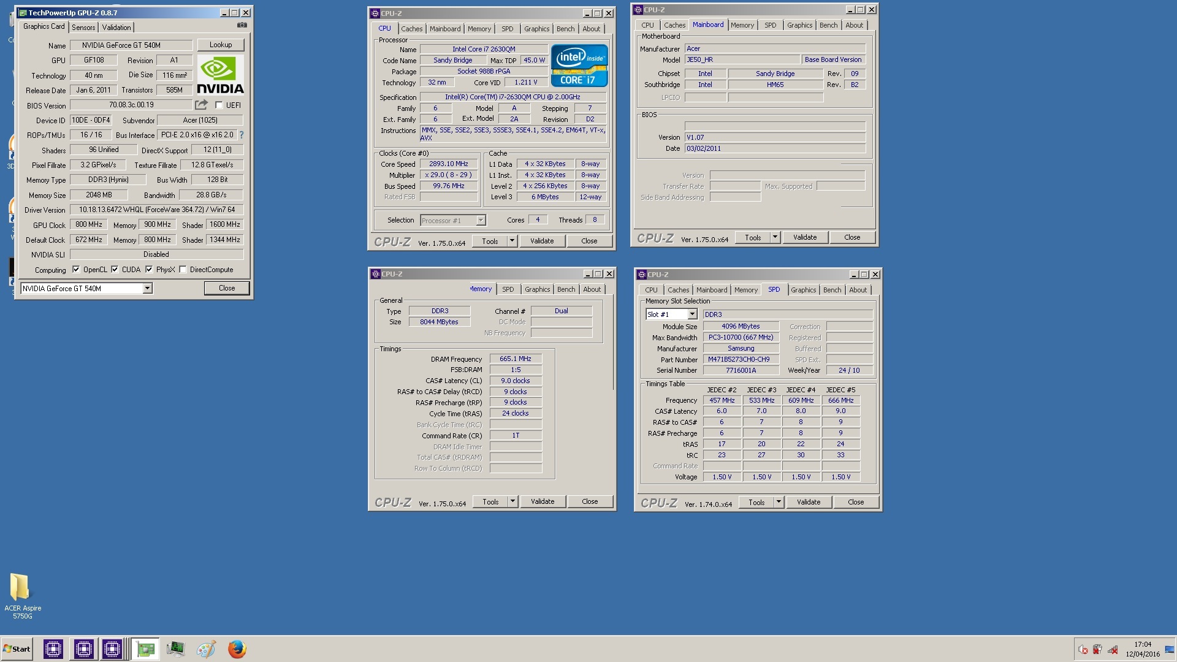Click the Bus Interface question mark icon

pyautogui.click(x=242, y=135)
